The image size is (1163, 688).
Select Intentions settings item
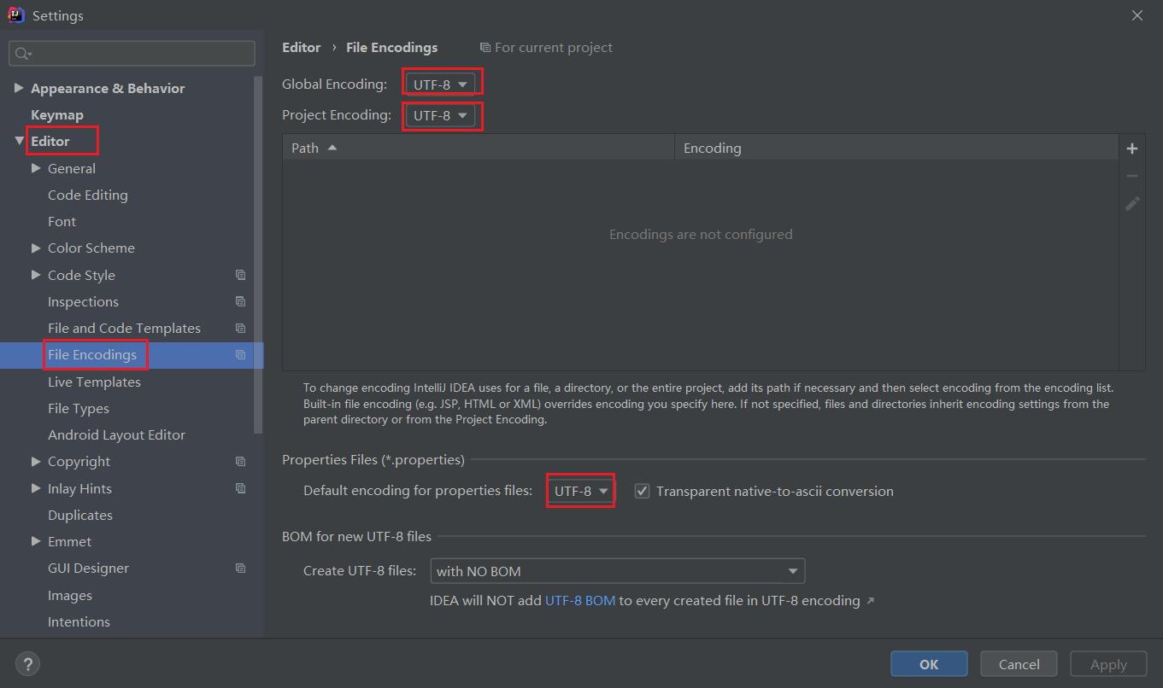point(79,621)
